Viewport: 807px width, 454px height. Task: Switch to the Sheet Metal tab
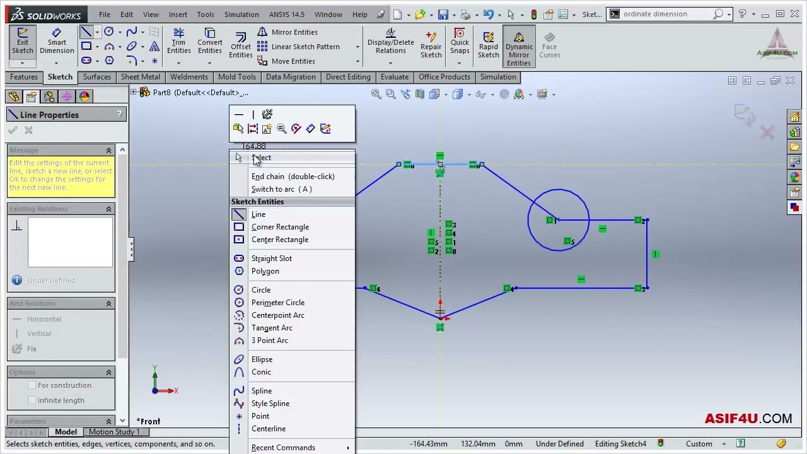[140, 77]
